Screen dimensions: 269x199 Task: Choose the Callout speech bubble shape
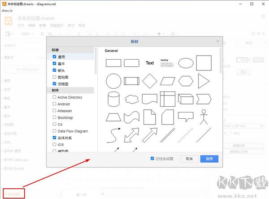(x=186, y=117)
